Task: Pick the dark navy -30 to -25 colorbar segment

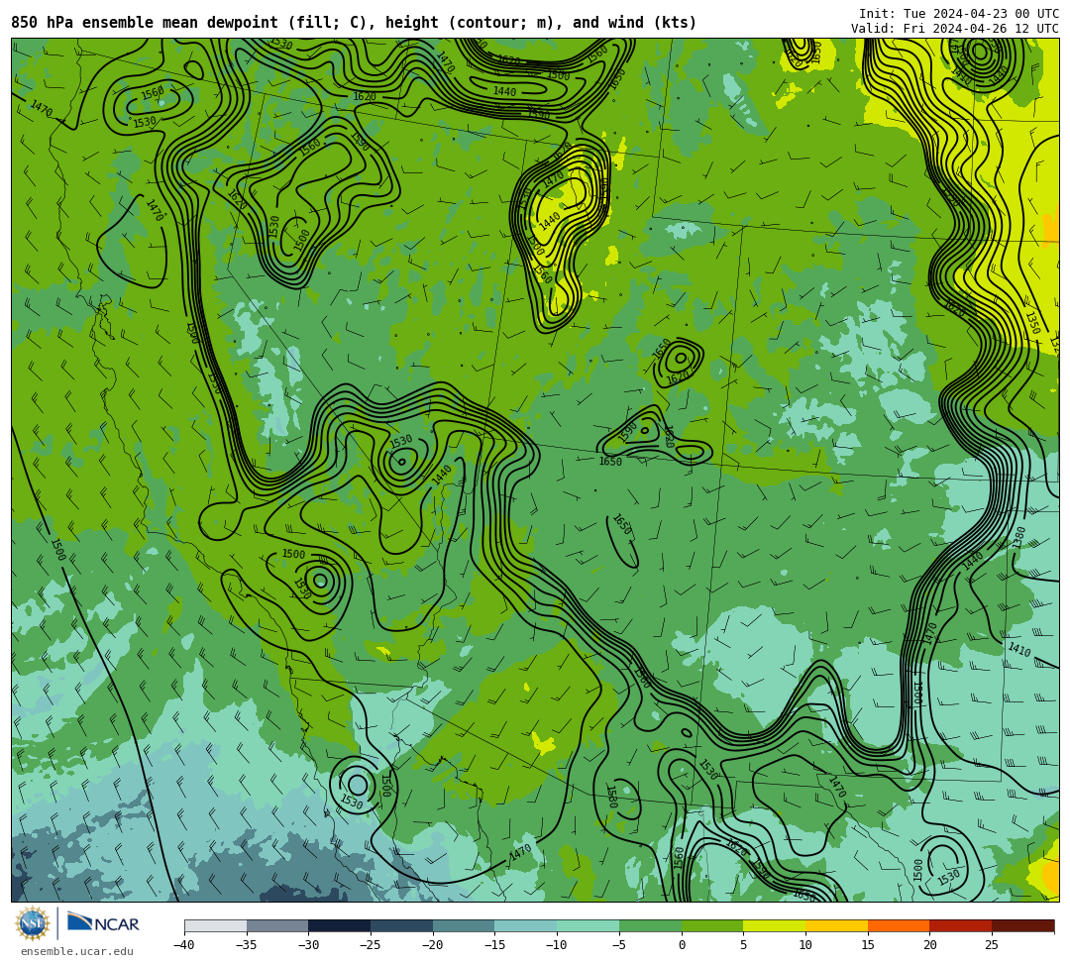Action: [340, 925]
